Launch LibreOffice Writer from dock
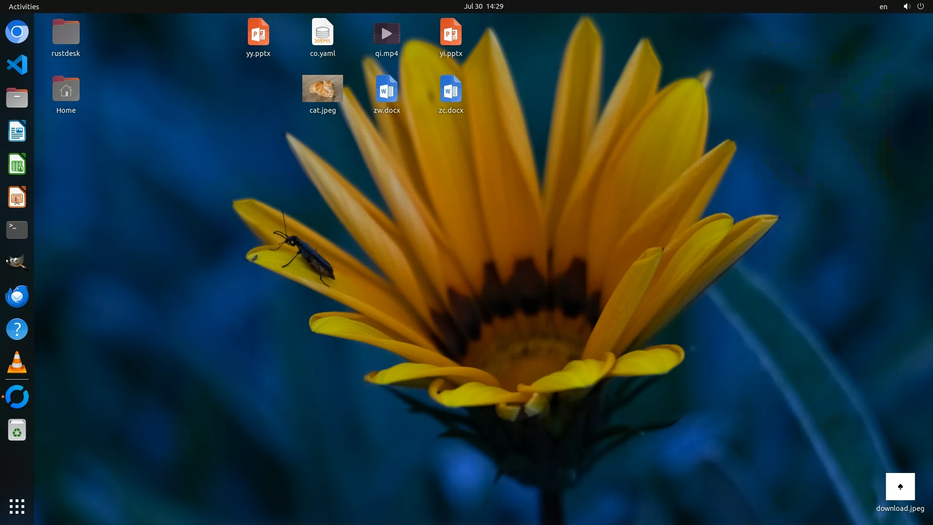Image resolution: width=933 pixels, height=525 pixels. [17, 131]
